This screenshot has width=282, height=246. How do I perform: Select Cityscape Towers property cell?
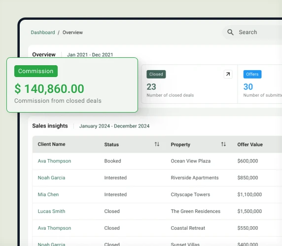click(x=190, y=195)
